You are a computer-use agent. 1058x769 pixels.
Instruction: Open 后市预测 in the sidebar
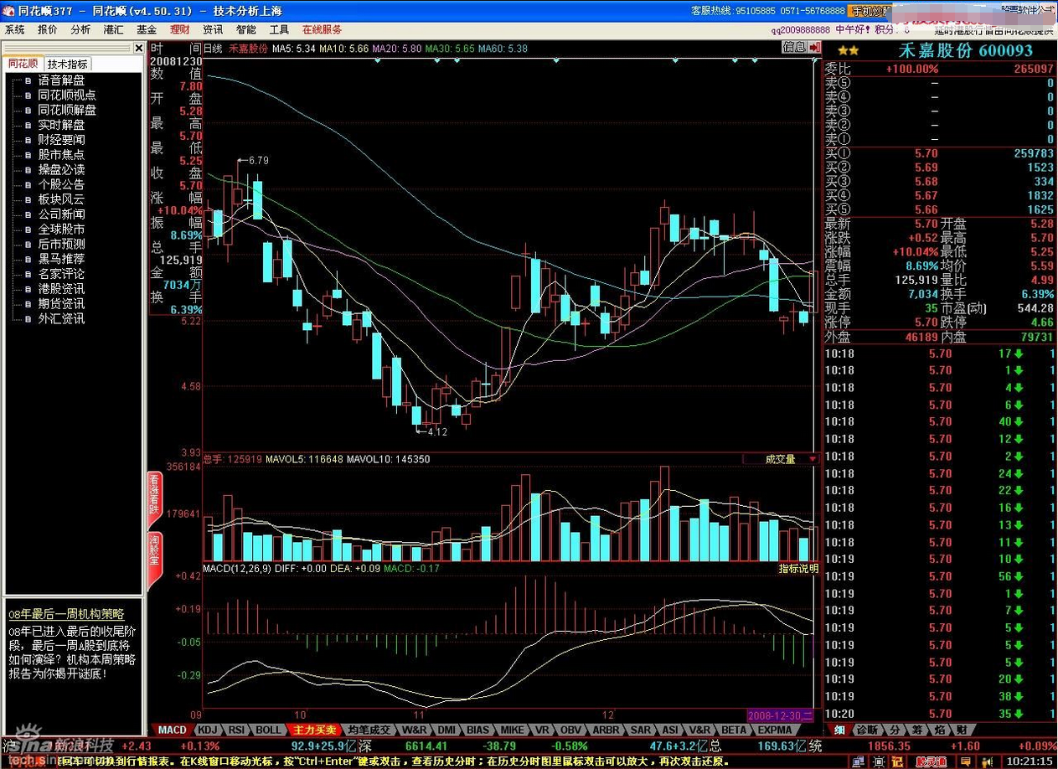(x=61, y=245)
